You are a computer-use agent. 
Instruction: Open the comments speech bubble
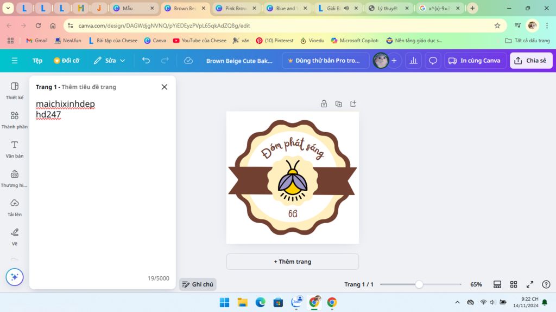tap(433, 61)
